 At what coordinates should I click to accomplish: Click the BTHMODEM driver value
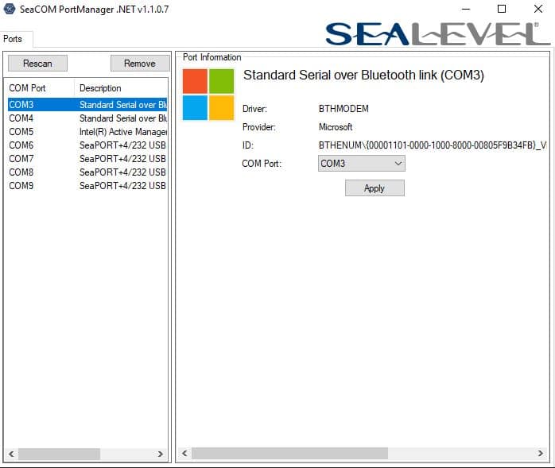coord(343,109)
